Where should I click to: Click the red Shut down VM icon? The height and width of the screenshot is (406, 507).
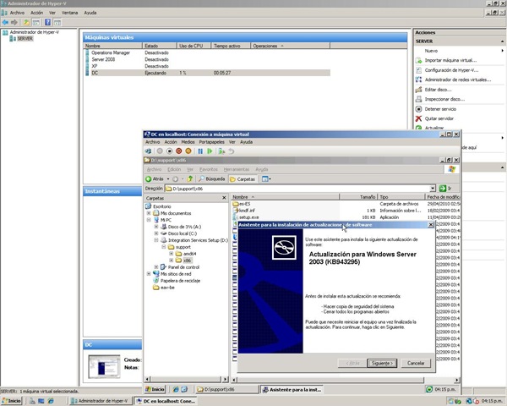tap(179, 151)
